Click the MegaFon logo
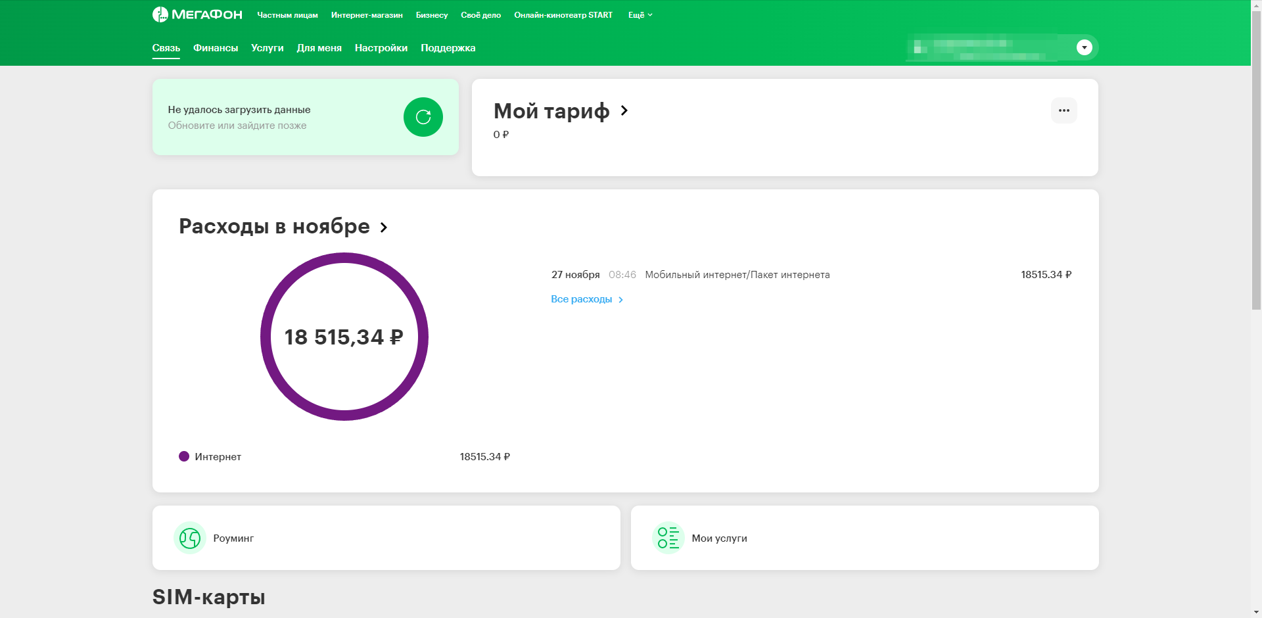Screen dimensions: 1262x618 point(197,14)
